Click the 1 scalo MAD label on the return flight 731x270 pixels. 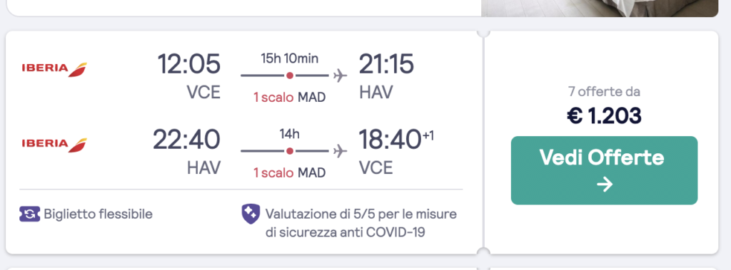coord(290,172)
